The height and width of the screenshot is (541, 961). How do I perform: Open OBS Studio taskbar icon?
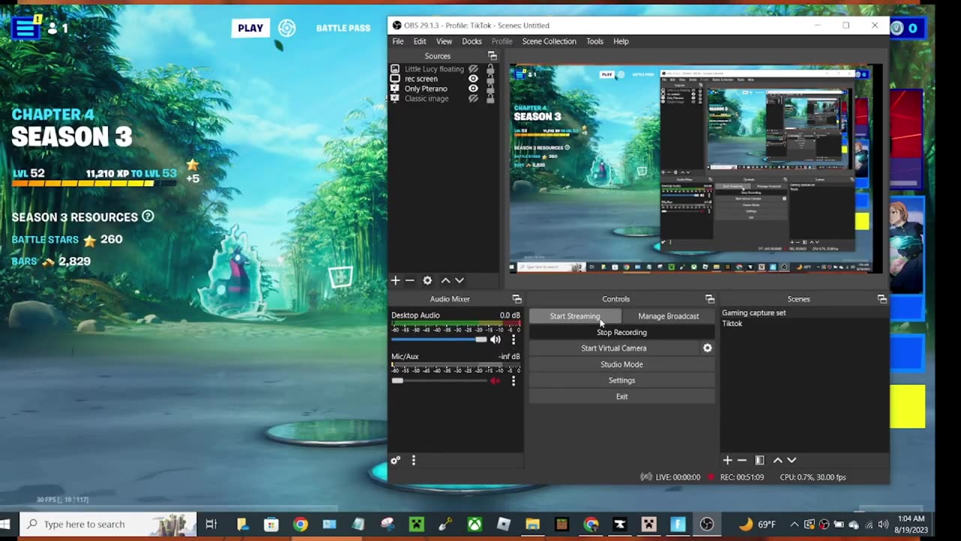click(706, 524)
